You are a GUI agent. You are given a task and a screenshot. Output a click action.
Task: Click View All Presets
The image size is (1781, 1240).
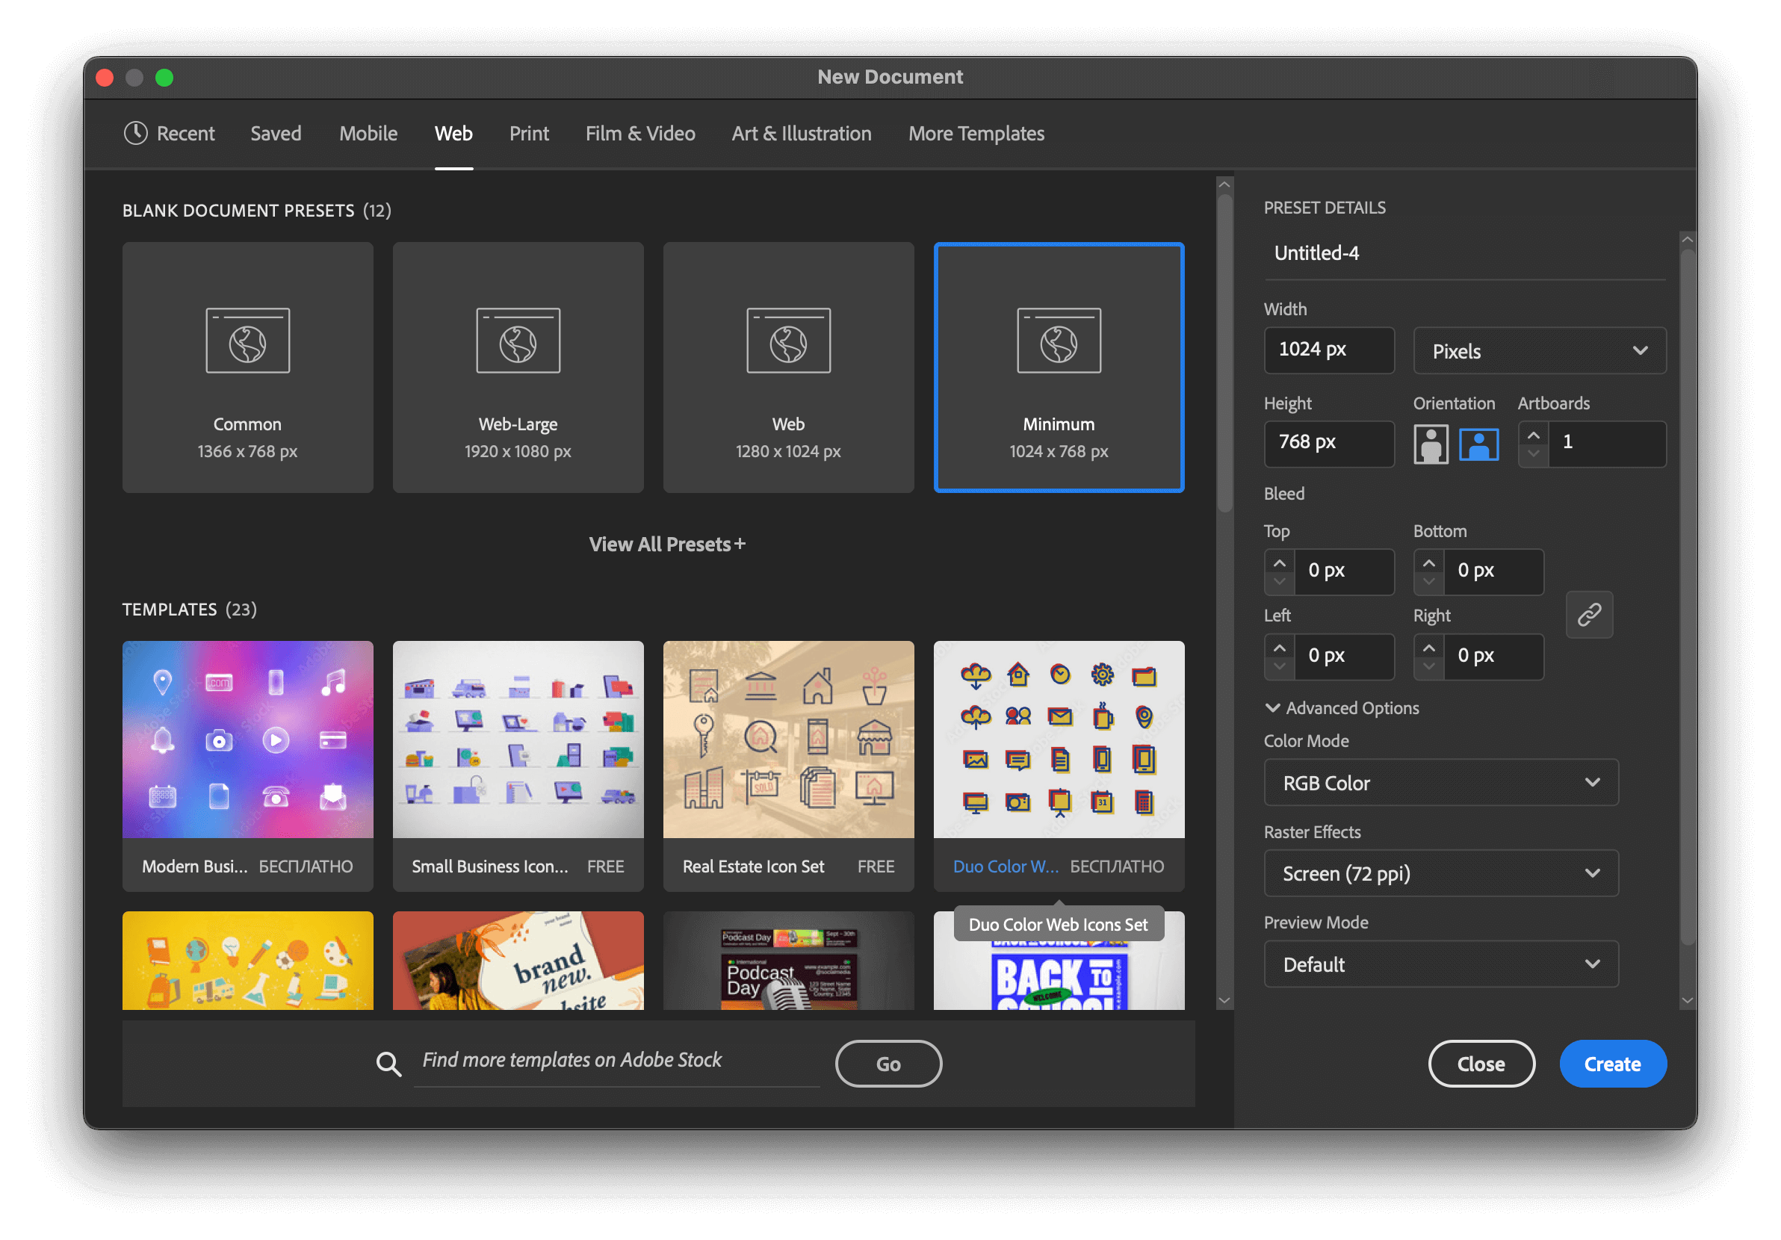tap(666, 544)
